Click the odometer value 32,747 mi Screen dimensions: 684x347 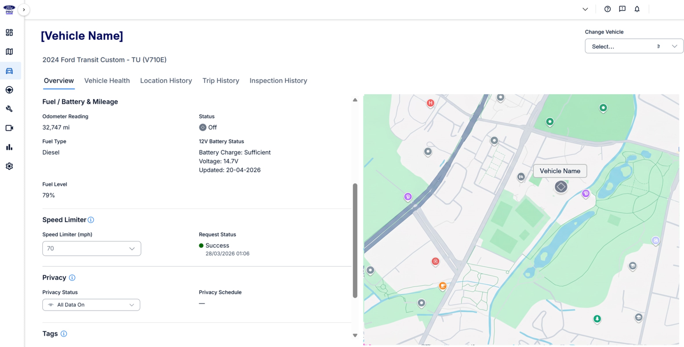(56, 128)
